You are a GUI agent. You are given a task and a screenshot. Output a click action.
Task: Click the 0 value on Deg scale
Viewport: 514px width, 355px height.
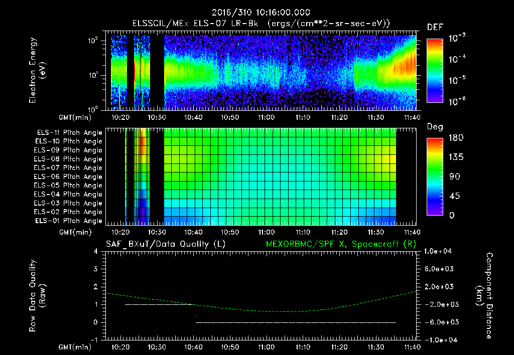452,215
